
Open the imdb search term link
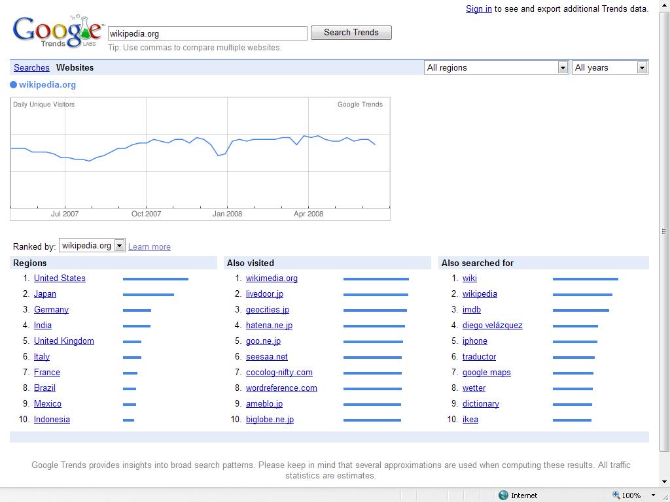point(471,310)
